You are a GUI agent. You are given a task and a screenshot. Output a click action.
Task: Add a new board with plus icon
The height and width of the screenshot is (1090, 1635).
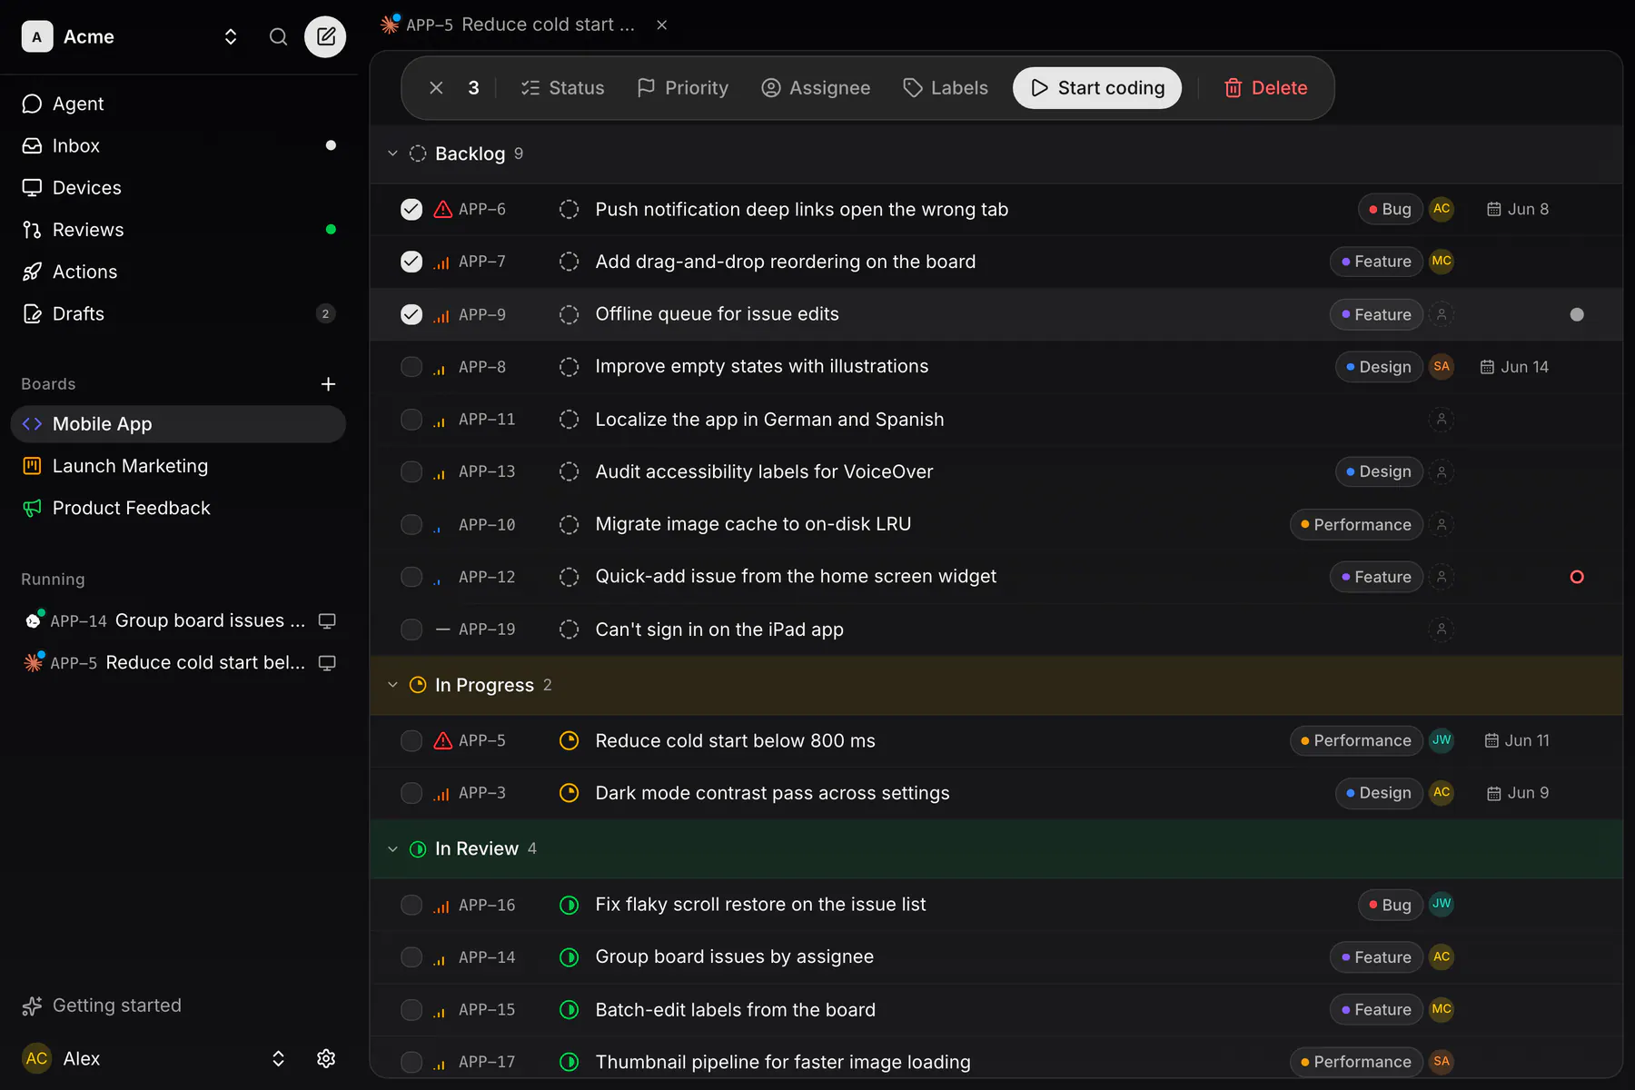tap(328, 384)
